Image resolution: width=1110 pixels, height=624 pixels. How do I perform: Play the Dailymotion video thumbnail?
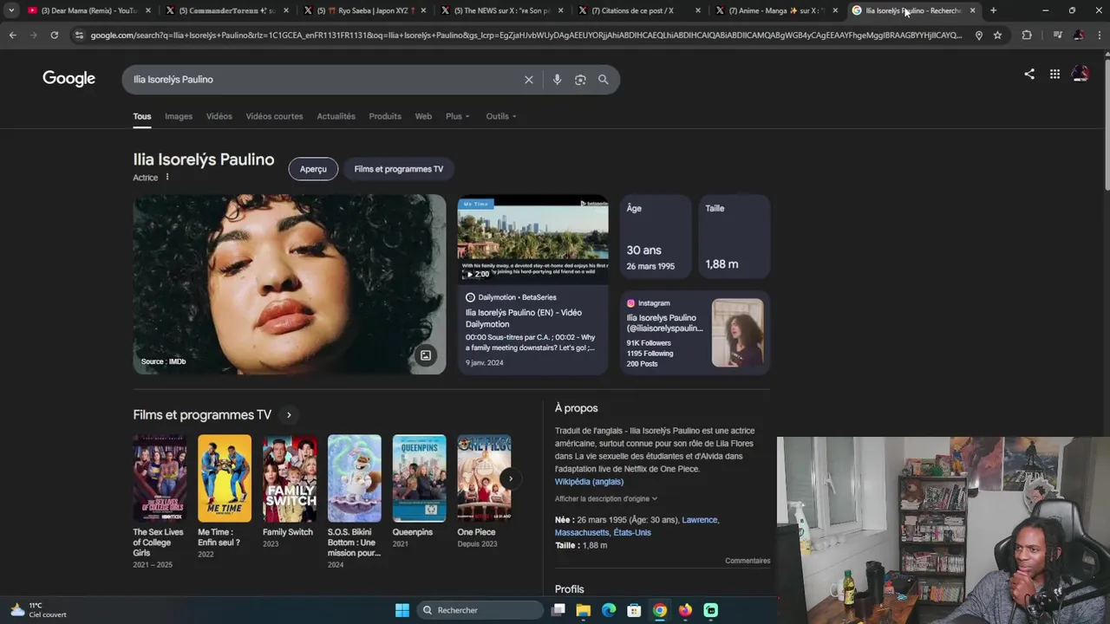[532, 239]
